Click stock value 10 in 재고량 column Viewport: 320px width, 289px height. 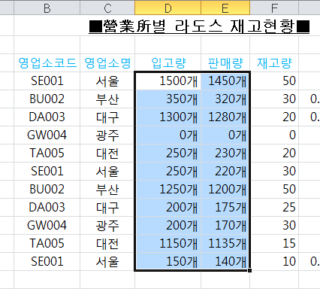[274, 261]
